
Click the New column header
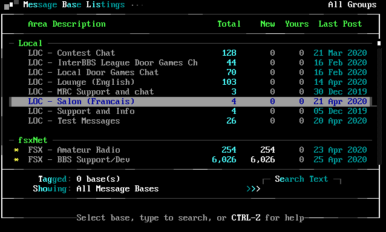pyautogui.click(x=267, y=24)
